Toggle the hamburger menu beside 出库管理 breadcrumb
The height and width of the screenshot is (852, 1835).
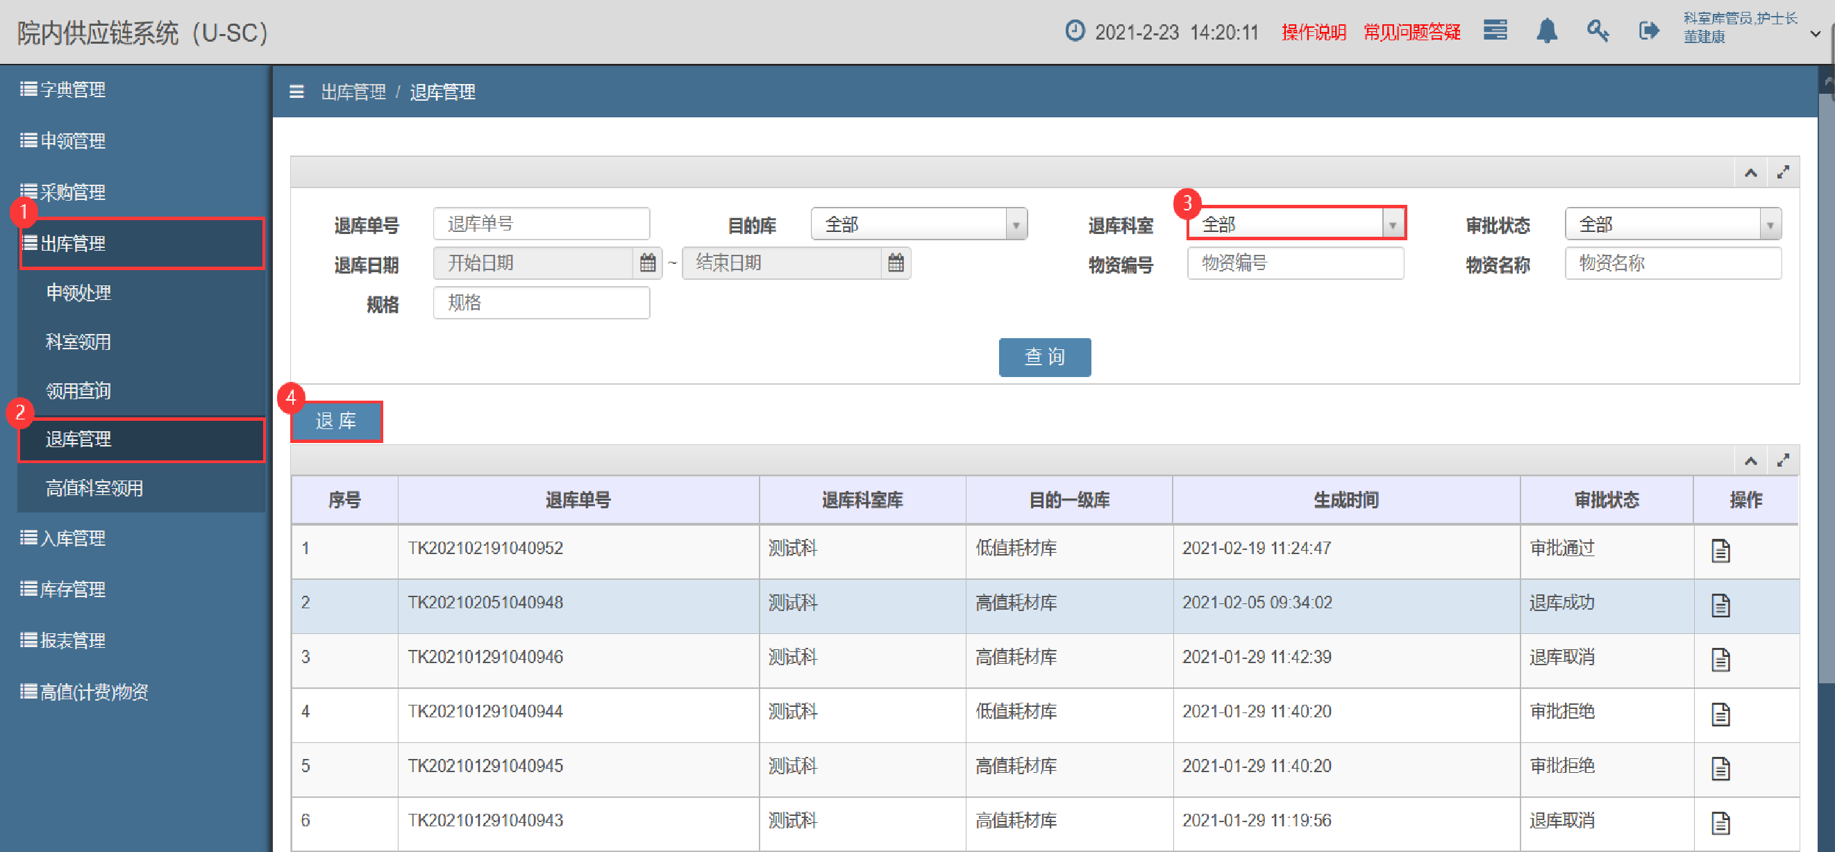[296, 92]
